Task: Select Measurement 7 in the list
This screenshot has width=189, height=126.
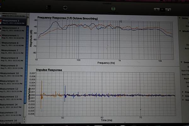Action: click(x=12, y=52)
